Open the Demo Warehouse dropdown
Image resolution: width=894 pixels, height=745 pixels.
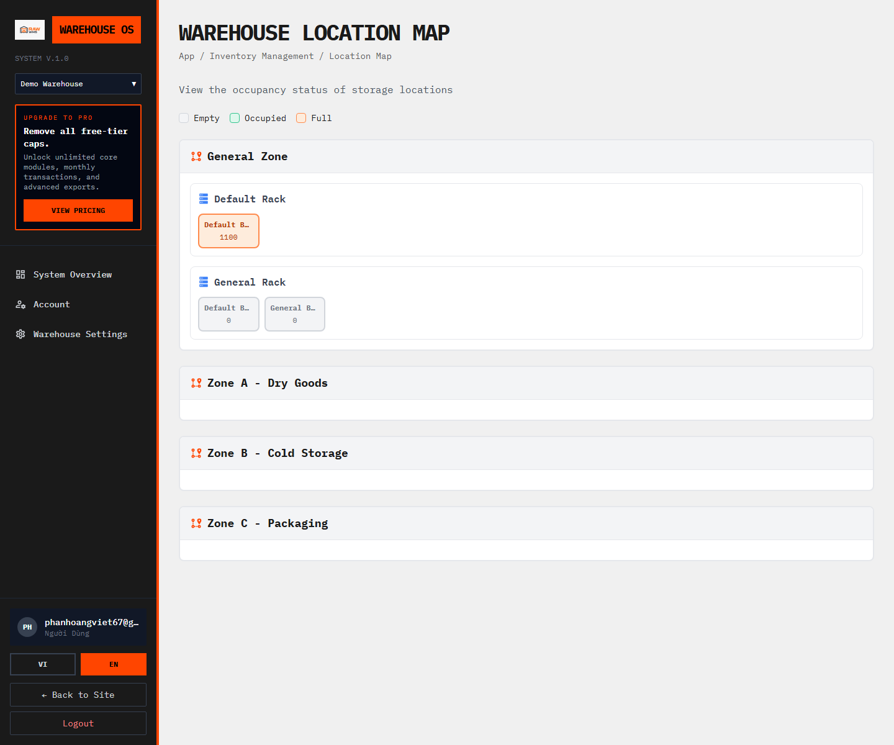[78, 84]
